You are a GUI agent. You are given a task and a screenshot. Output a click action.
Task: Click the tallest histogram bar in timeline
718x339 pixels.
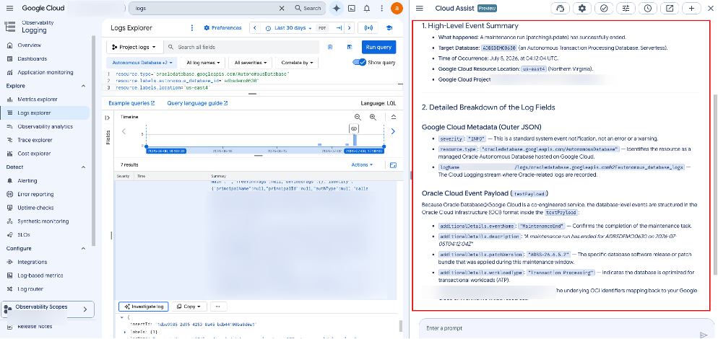tap(355, 140)
